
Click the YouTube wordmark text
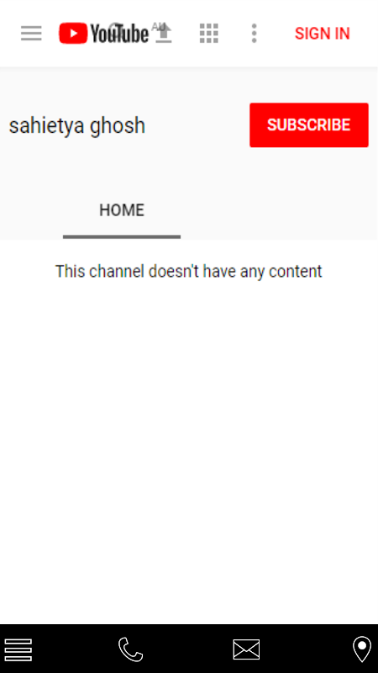(119, 34)
